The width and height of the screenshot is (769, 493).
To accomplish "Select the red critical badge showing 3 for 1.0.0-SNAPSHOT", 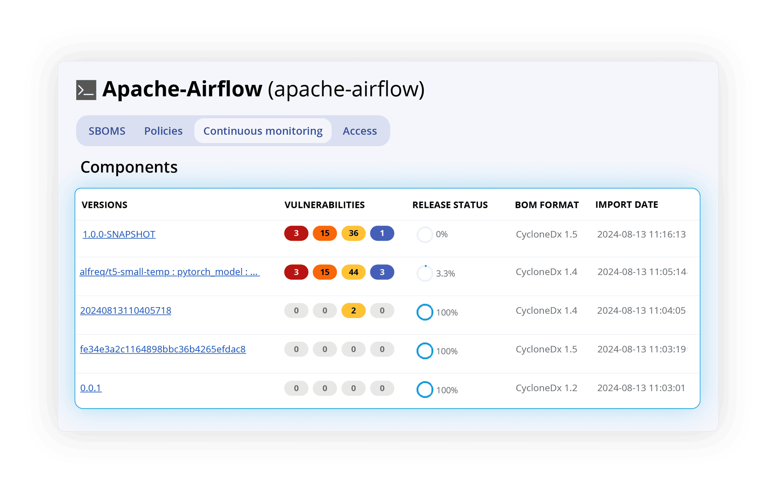I will (x=296, y=233).
